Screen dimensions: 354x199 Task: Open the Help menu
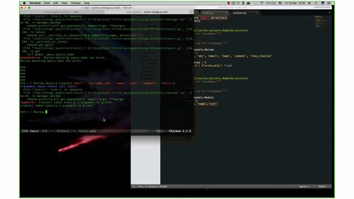(x=87, y=3)
